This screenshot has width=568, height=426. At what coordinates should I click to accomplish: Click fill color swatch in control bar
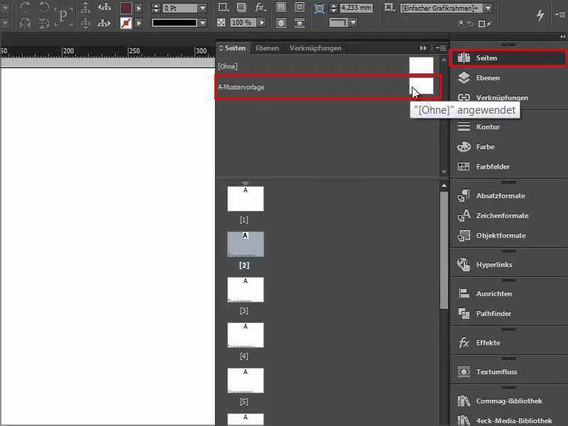click(x=126, y=8)
